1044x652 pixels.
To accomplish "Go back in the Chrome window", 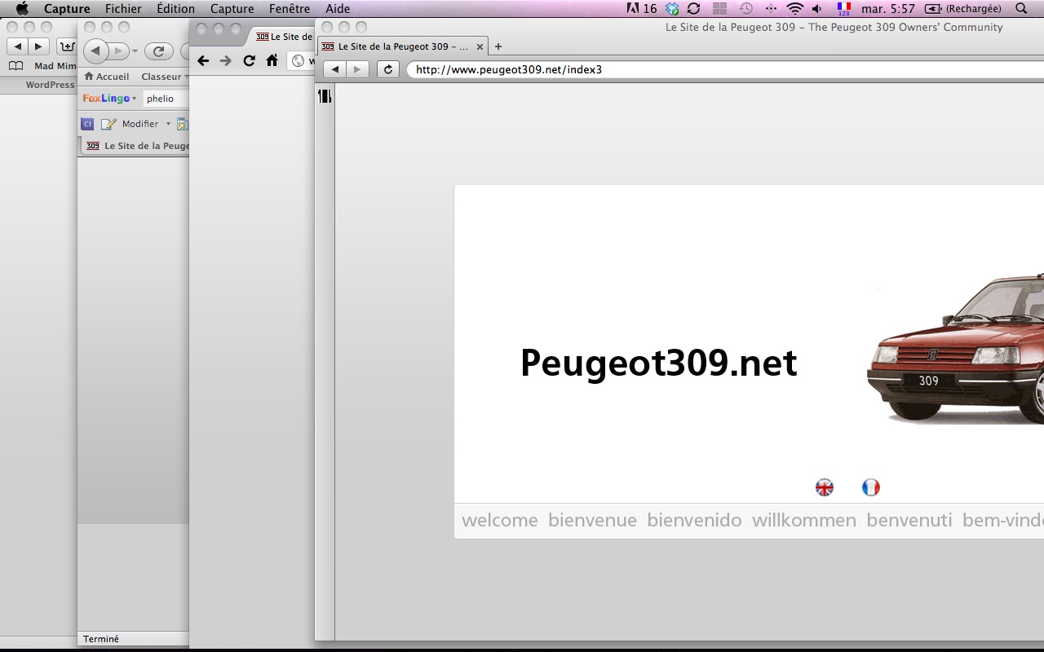I will 204,60.
